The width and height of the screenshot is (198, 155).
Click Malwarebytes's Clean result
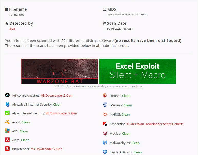pyautogui.click(x=135, y=143)
